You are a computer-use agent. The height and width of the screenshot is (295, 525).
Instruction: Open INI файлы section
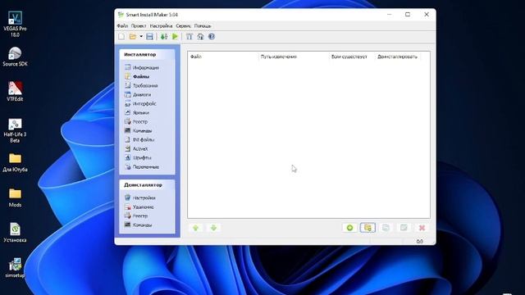pos(139,140)
